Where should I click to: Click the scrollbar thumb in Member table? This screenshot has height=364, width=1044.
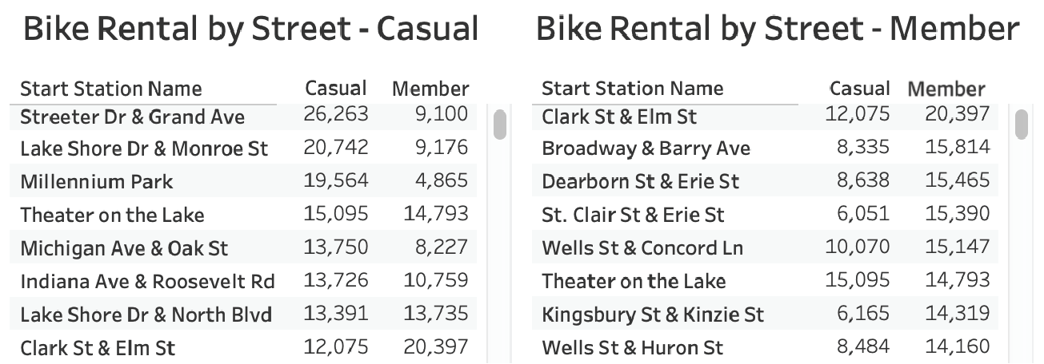click(1022, 125)
